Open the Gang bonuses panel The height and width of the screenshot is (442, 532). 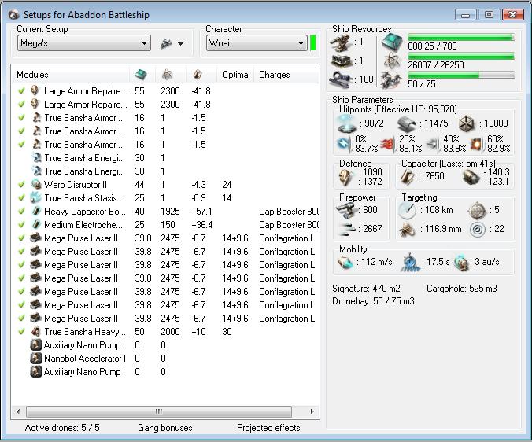point(165,428)
